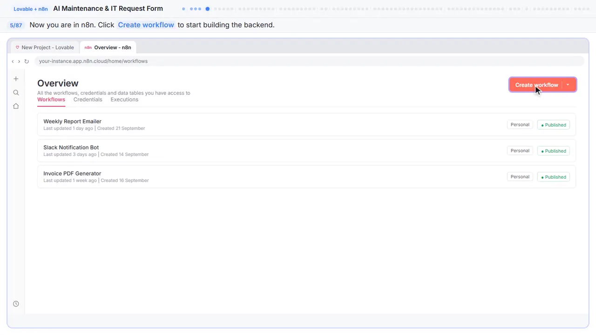596x335 pixels.
Task: Click the Overview page heading
Action: point(58,83)
